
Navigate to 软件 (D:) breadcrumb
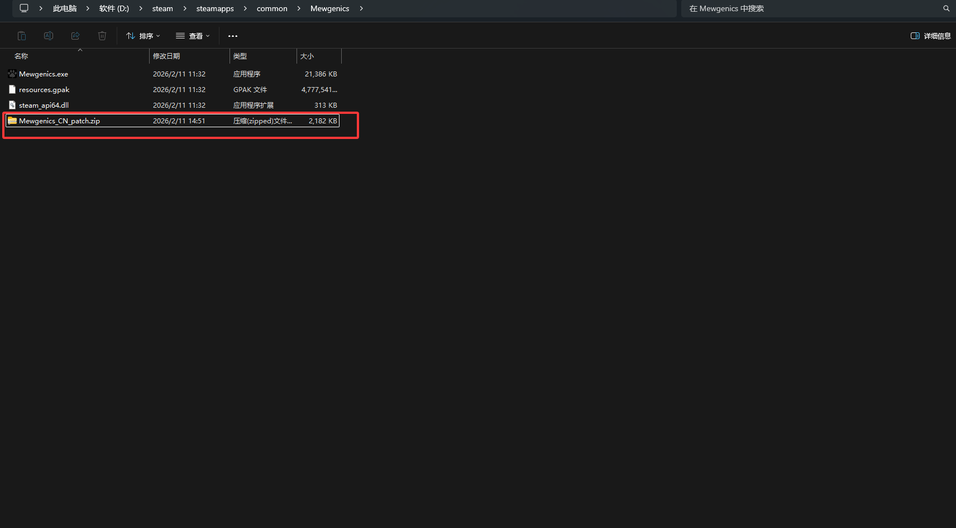(114, 8)
